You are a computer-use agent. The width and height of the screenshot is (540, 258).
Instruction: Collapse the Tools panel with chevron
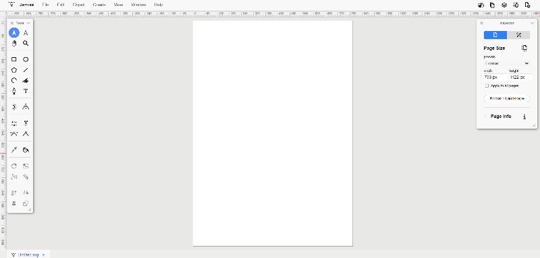coord(28,23)
